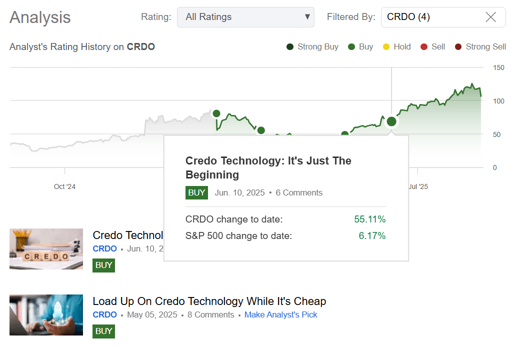Open the All Ratings dropdown
Screen dimensions: 511x347
tap(245, 17)
